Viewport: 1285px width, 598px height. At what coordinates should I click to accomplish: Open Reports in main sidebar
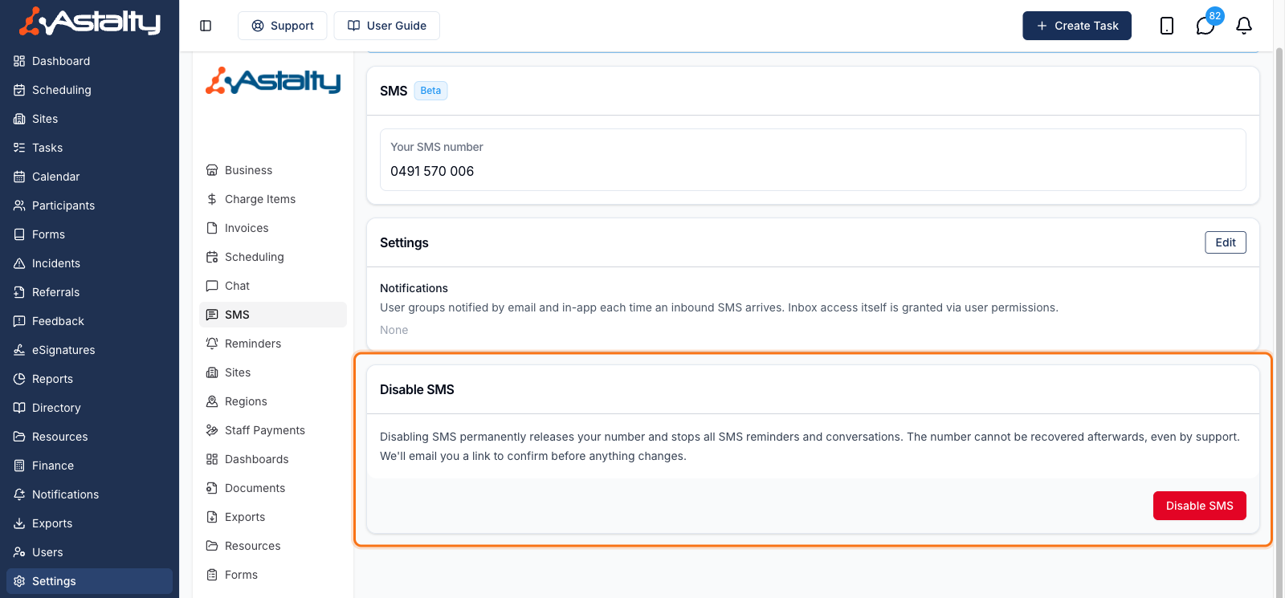click(89, 379)
